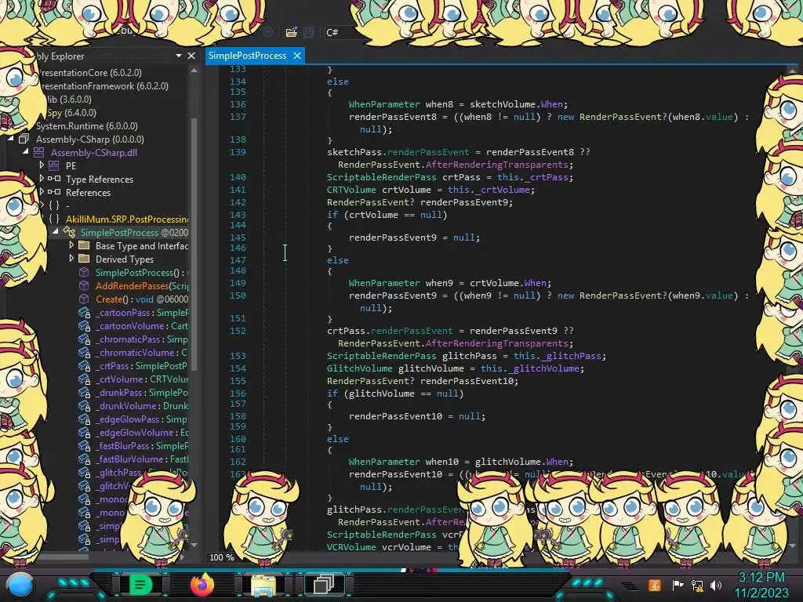
Task: Open the 100 % zoom combo box
Action: click(222, 557)
